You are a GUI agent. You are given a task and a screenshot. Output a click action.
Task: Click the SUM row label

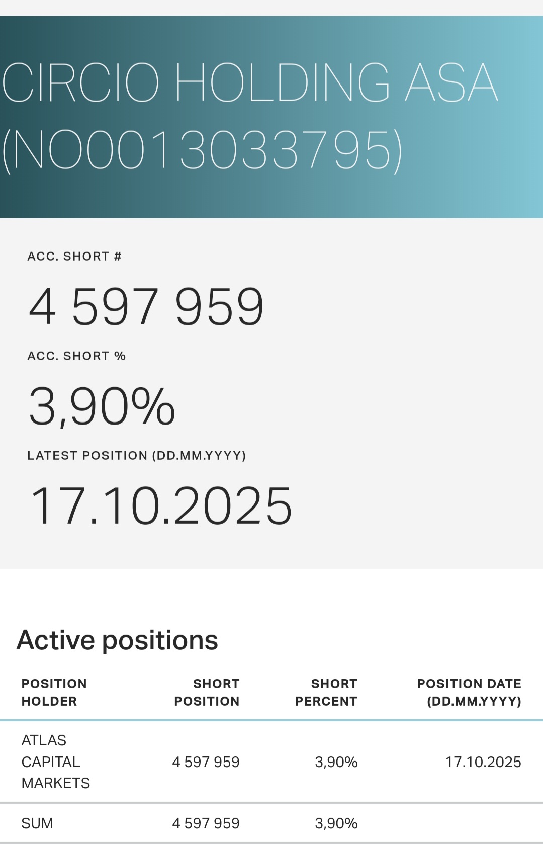tap(37, 823)
